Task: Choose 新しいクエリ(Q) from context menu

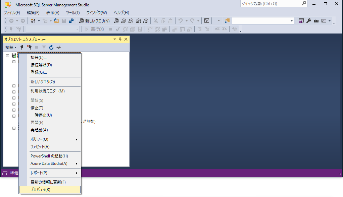Action: (x=50, y=82)
